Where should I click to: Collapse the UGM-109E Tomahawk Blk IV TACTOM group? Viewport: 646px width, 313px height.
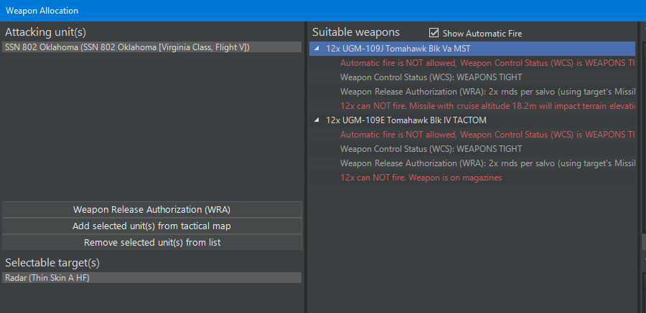317,120
